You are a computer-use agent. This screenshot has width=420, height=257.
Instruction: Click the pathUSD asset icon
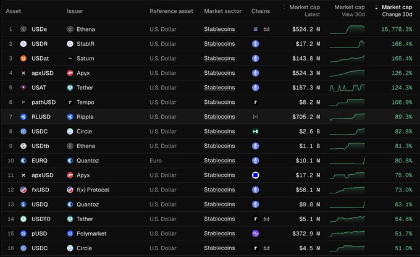click(x=23, y=102)
